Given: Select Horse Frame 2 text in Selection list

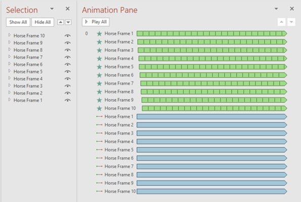Looking at the screenshot, I should pyautogui.click(x=28, y=93).
